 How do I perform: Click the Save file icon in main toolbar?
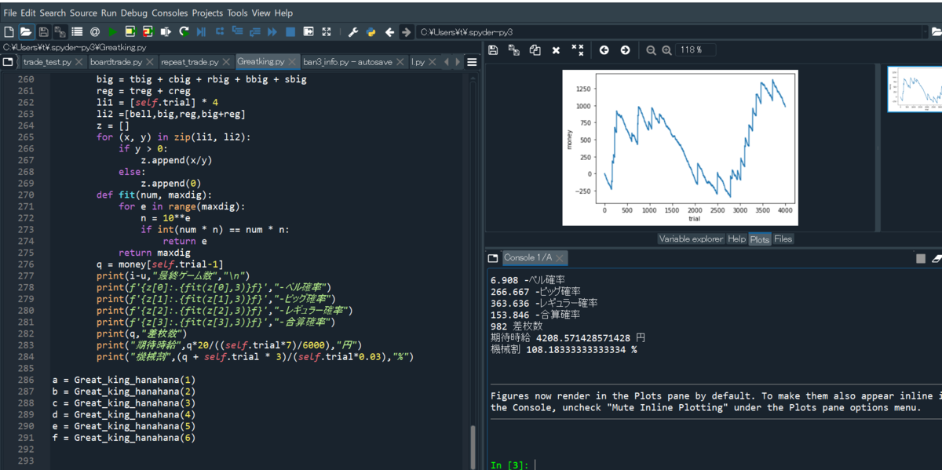click(42, 32)
